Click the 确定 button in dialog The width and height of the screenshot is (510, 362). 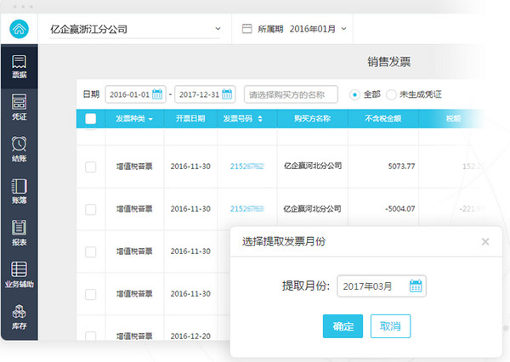pos(343,325)
